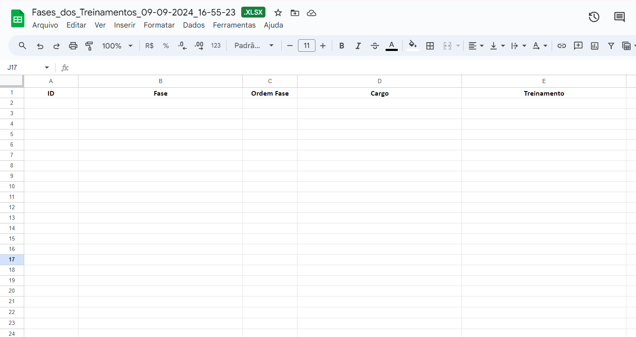The height and width of the screenshot is (337, 636).
Task: Click the font size field
Action: pyautogui.click(x=307, y=46)
